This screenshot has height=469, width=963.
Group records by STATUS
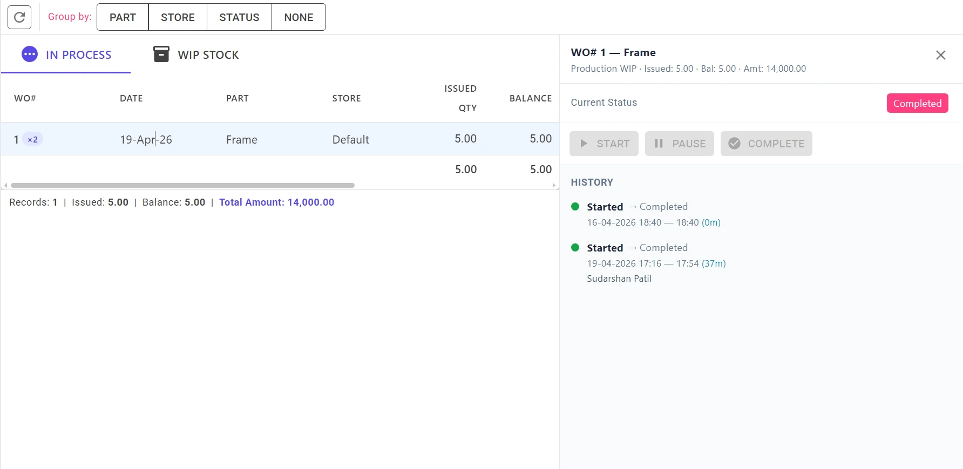(x=239, y=17)
